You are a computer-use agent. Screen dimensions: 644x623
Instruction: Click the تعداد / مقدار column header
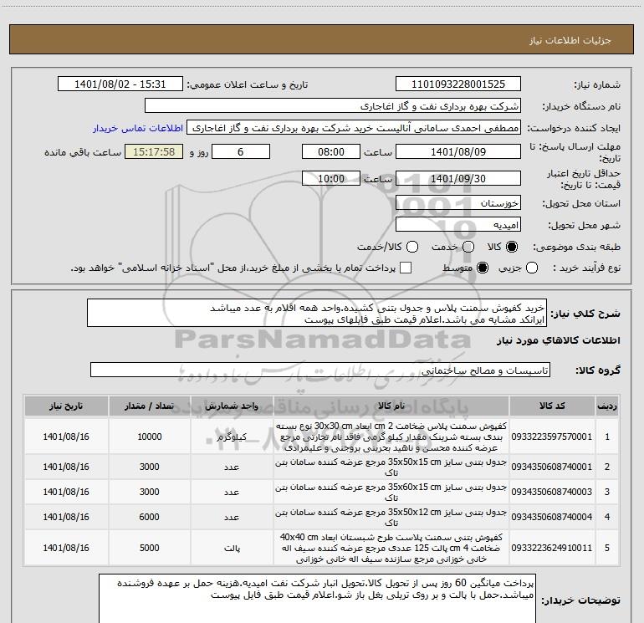[x=150, y=406]
